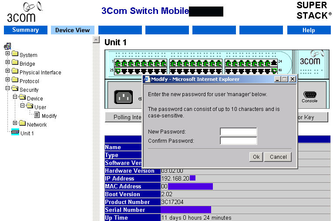333x221 pixels.
Task: Click the IP value 192.168.20
Action: (x=175, y=178)
